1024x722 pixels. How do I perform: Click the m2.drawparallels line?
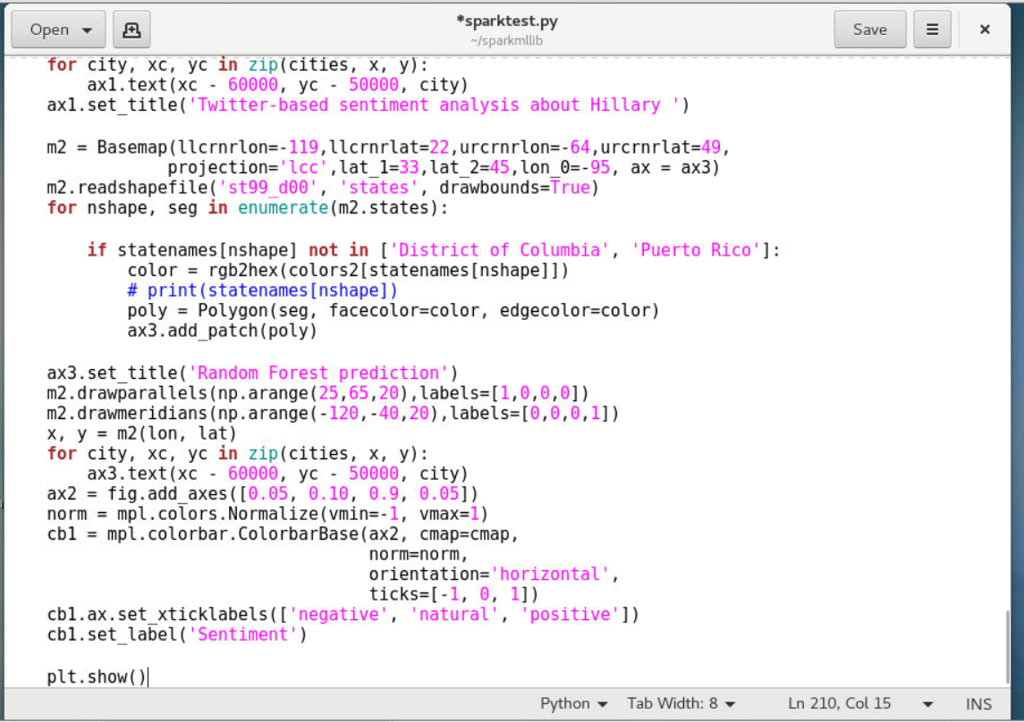(x=317, y=393)
